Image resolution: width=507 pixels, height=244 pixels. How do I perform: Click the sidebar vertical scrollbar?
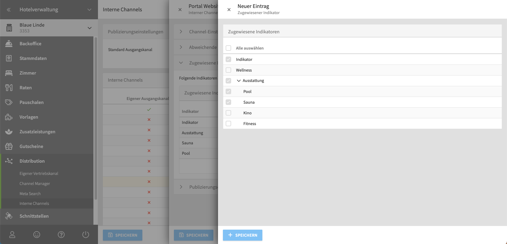click(96, 119)
